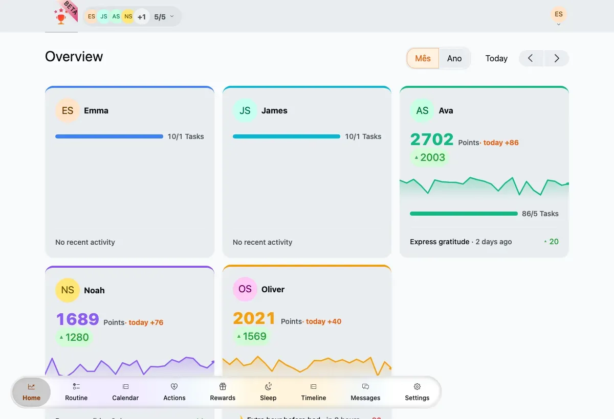Click the trophy app logo
The height and width of the screenshot is (419, 614).
pyautogui.click(x=61, y=17)
